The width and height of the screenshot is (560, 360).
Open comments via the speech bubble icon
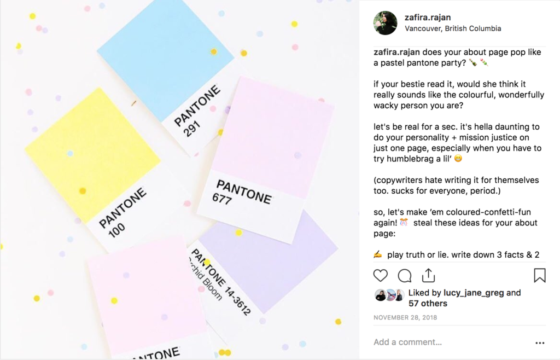405,275
